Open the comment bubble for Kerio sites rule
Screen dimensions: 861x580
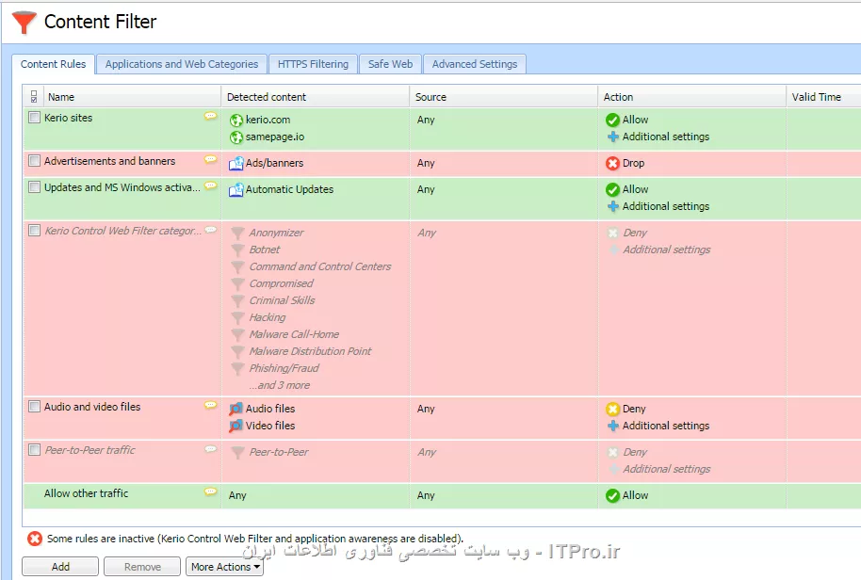210,116
